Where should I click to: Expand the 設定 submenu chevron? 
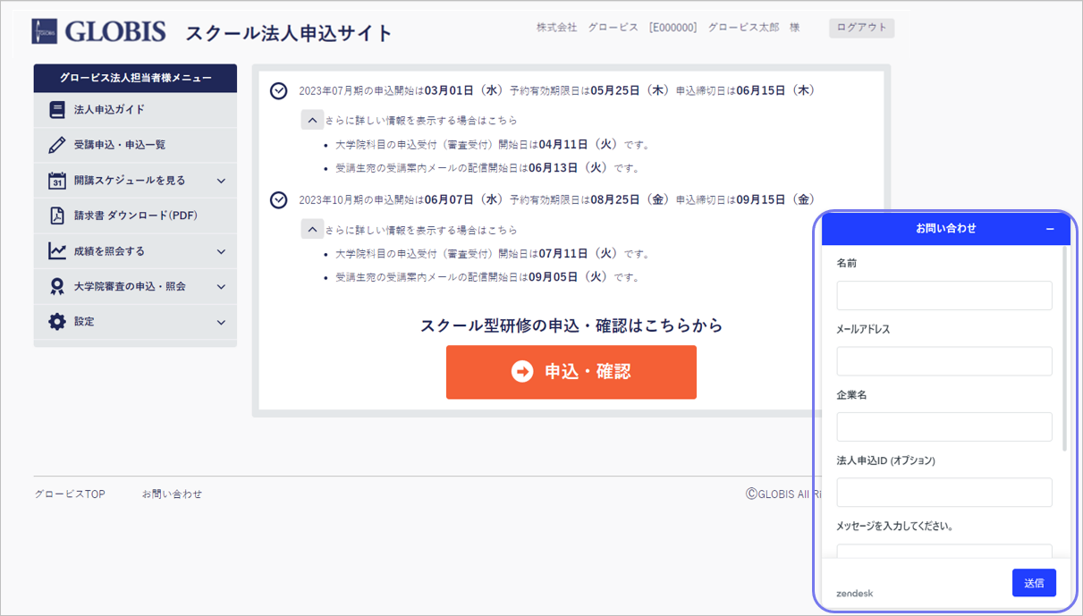(x=221, y=322)
